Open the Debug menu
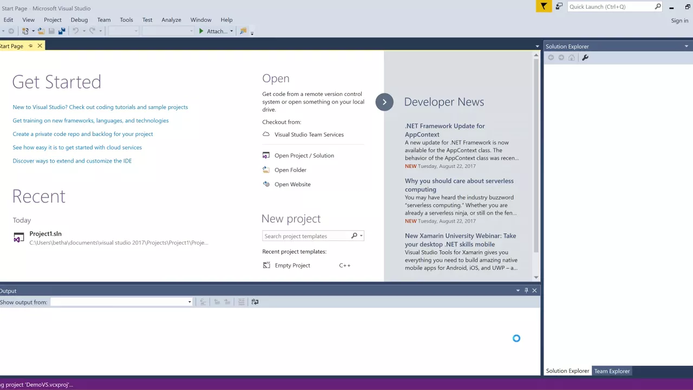Image resolution: width=693 pixels, height=390 pixels. point(79,20)
